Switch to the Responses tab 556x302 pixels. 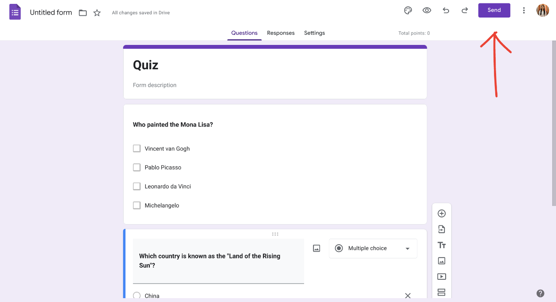(x=281, y=33)
